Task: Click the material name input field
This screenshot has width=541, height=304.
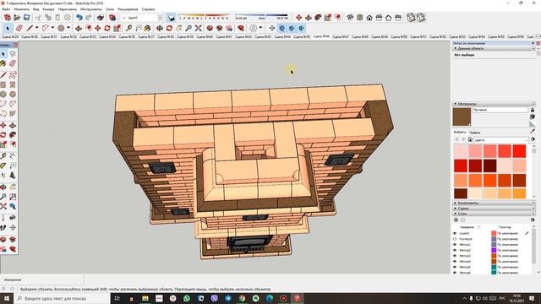Action: tap(500, 110)
